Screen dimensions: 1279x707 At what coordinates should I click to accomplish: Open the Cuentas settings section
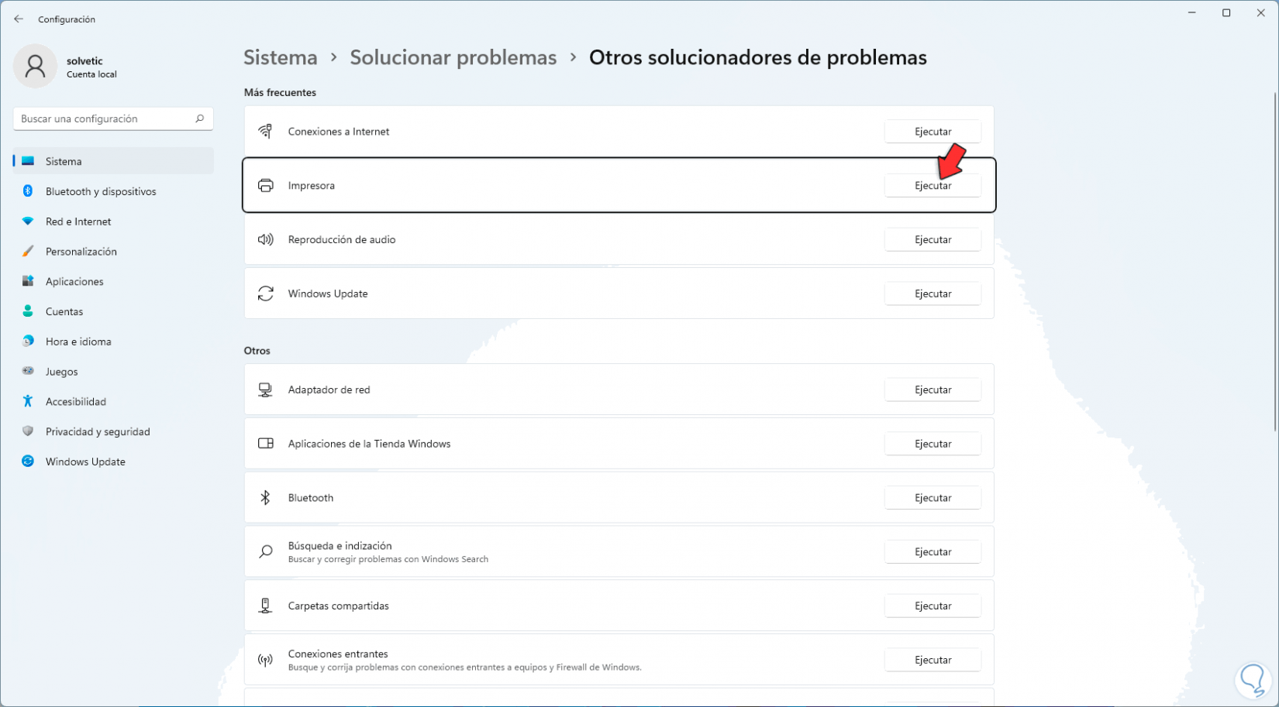pos(64,311)
